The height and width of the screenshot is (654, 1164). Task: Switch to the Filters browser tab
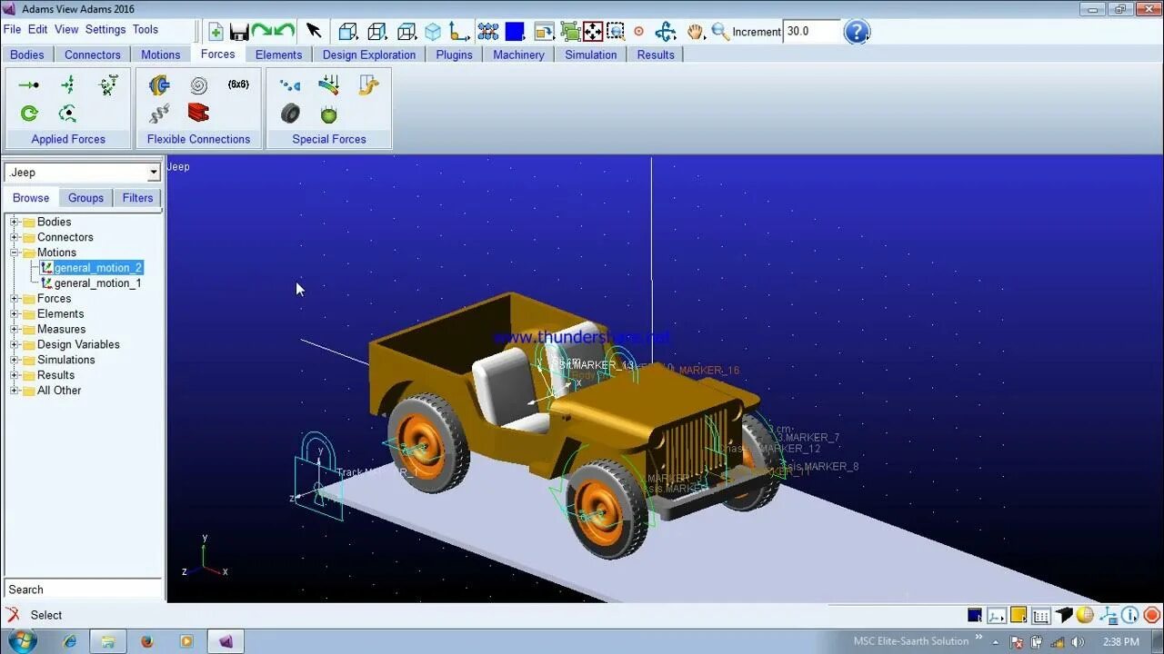137,198
